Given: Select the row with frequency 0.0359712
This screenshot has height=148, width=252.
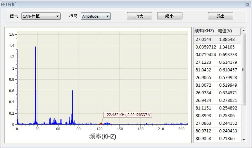Looking at the screenshot, I should pyautogui.click(x=206, y=47).
